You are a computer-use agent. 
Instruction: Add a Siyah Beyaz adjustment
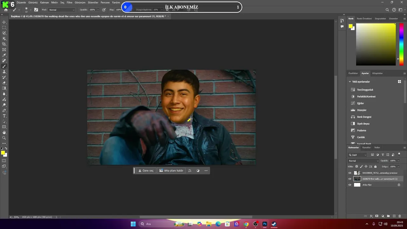(x=363, y=124)
